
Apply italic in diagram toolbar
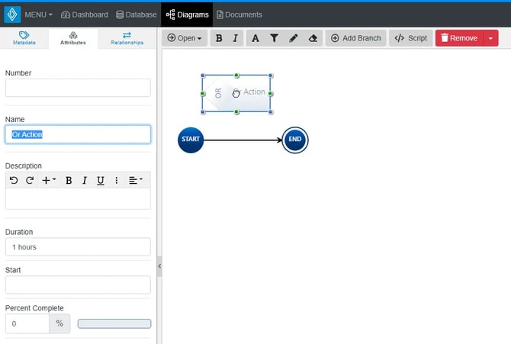[236, 38]
